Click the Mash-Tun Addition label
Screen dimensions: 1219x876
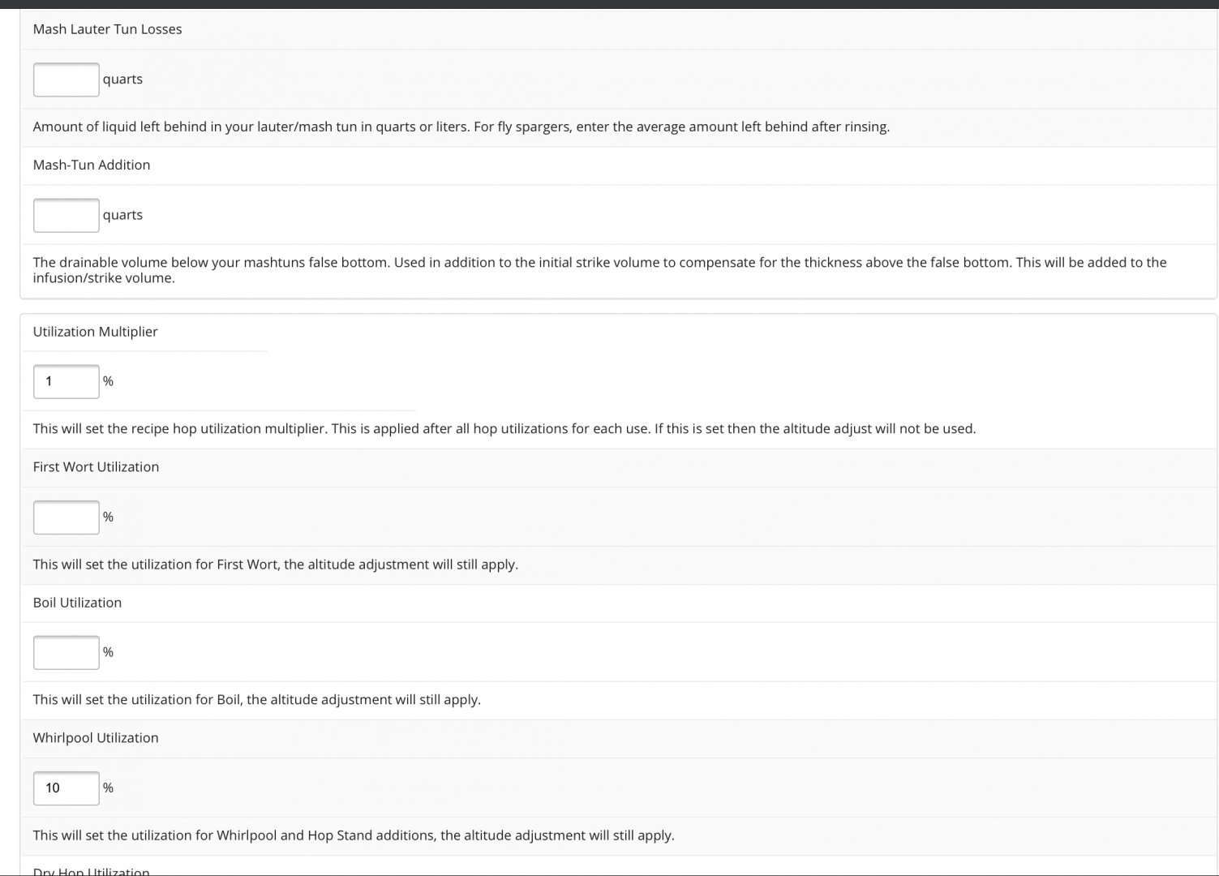coord(92,165)
